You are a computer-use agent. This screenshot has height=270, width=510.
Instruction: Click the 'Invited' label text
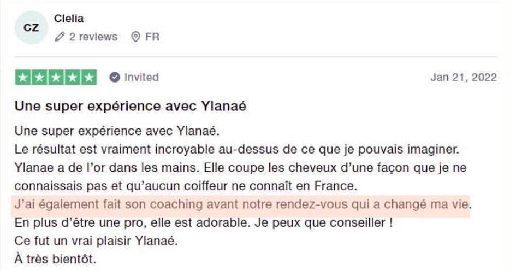click(x=141, y=78)
